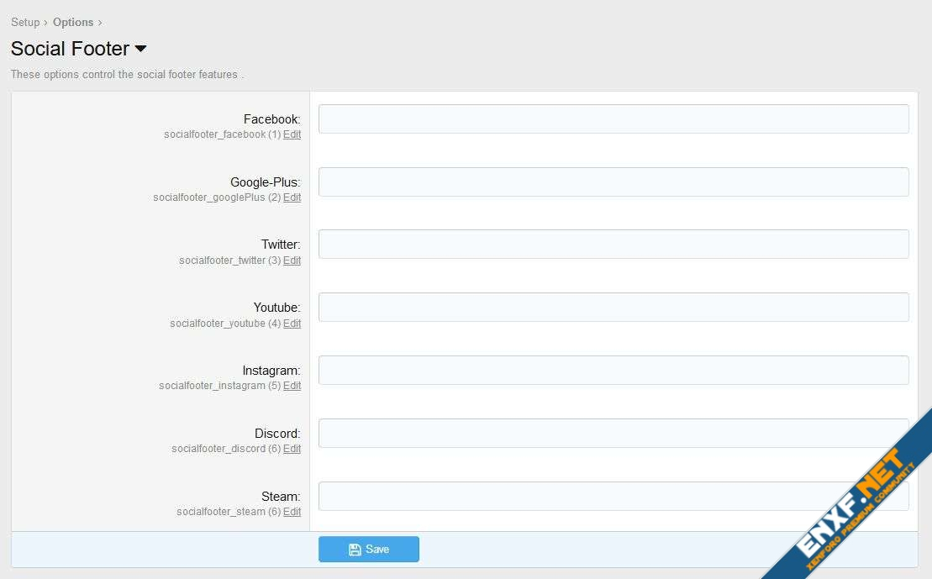This screenshot has width=932, height=579.
Task: Click the Facebook input field
Action: [x=613, y=119]
